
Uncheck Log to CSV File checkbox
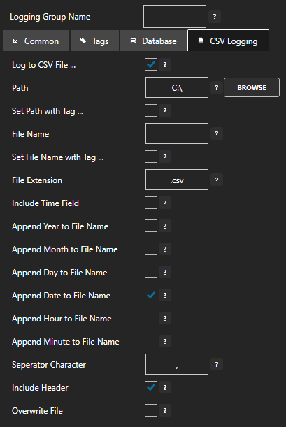(x=151, y=64)
